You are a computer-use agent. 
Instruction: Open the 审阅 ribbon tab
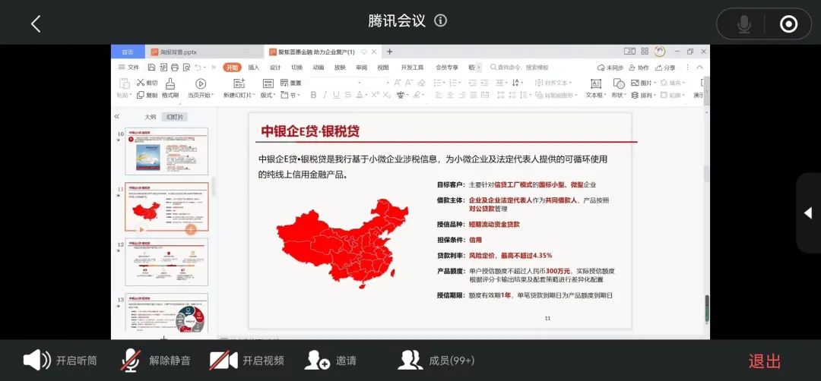[361, 68]
